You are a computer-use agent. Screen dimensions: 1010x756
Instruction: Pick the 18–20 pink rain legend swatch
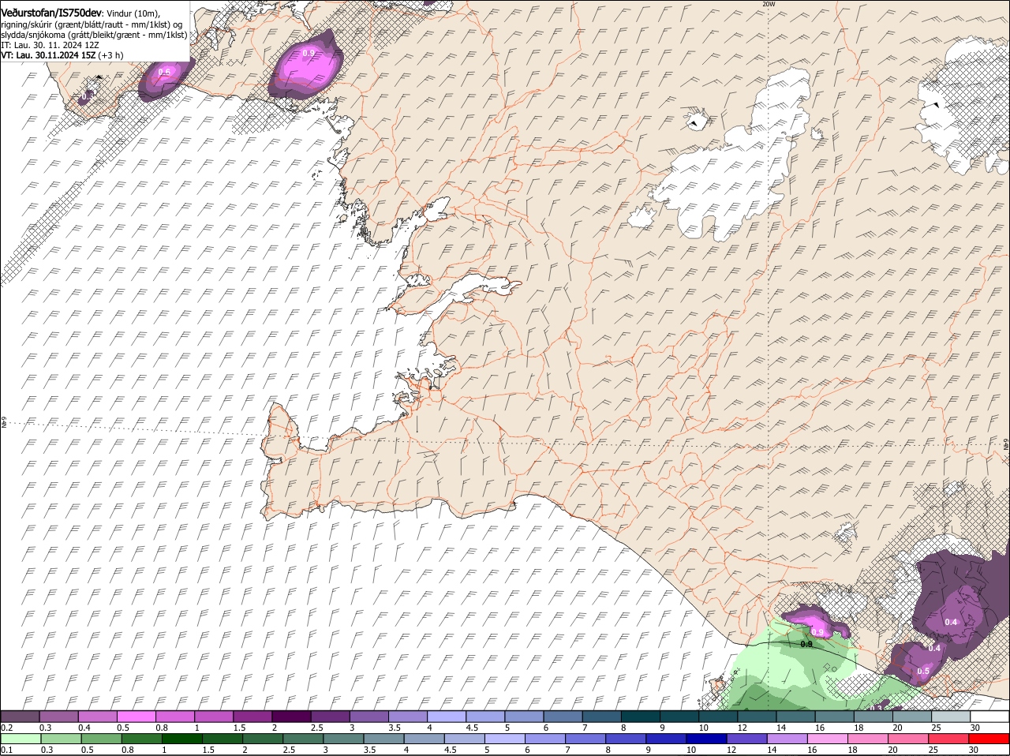[x=868, y=739]
